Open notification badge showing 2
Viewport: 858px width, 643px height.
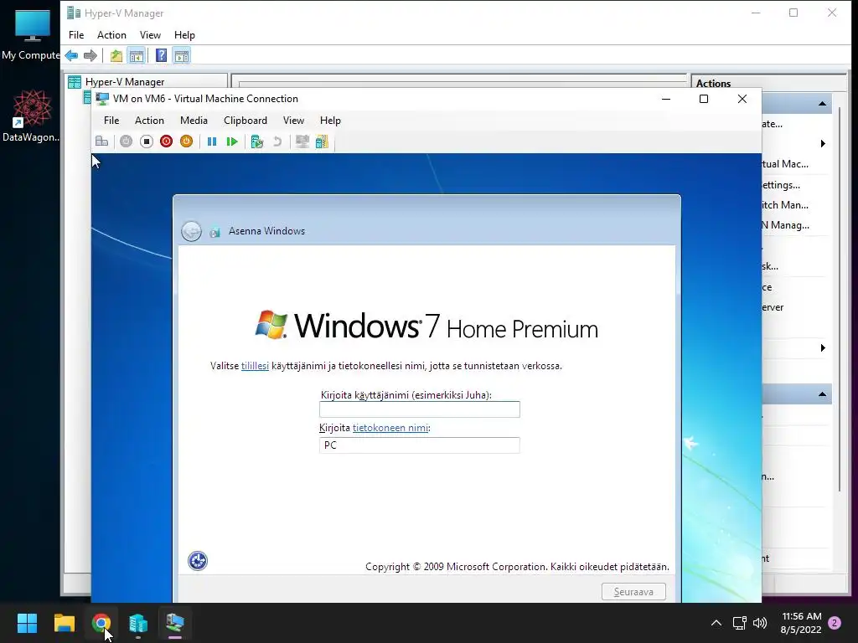(835, 623)
